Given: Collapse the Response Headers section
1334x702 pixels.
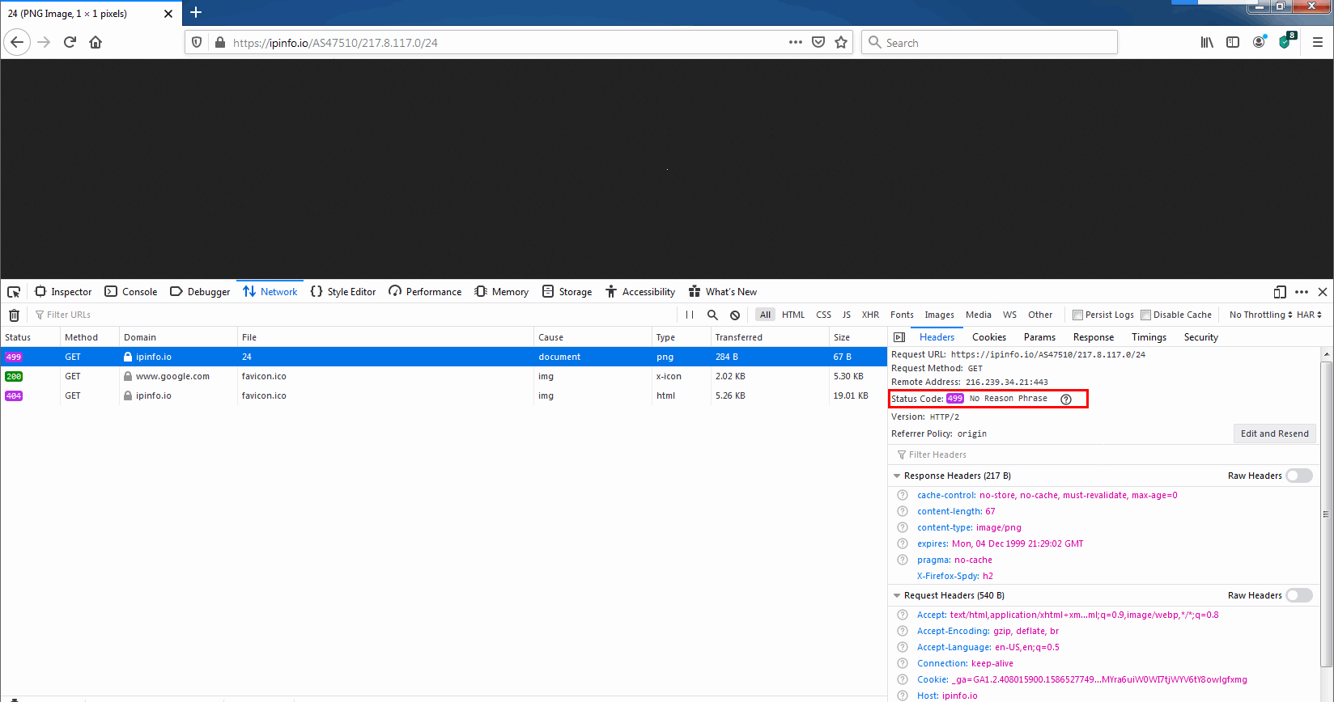Looking at the screenshot, I should click(x=897, y=476).
